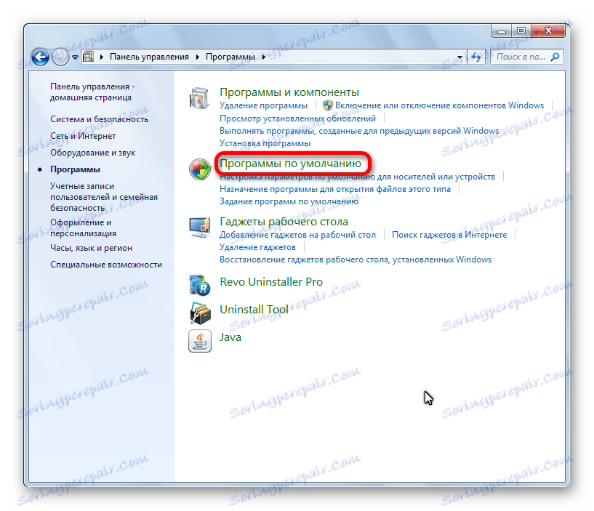
Task: Click the back navigation arrow button
Action: (41, 57)
